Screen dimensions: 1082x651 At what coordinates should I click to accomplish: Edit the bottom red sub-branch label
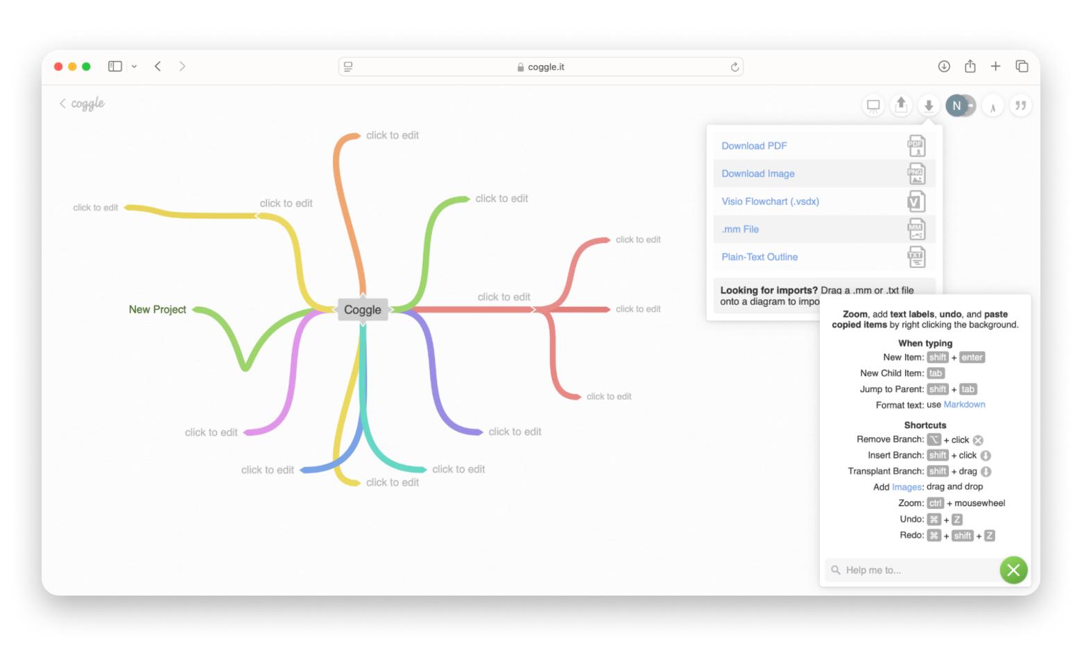pyautogui.click(x=609, y=397)
